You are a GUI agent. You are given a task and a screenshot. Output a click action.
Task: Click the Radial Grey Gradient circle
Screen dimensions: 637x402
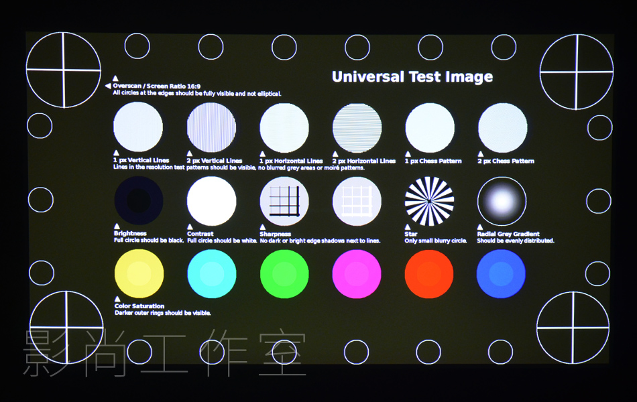click(502, 201)
